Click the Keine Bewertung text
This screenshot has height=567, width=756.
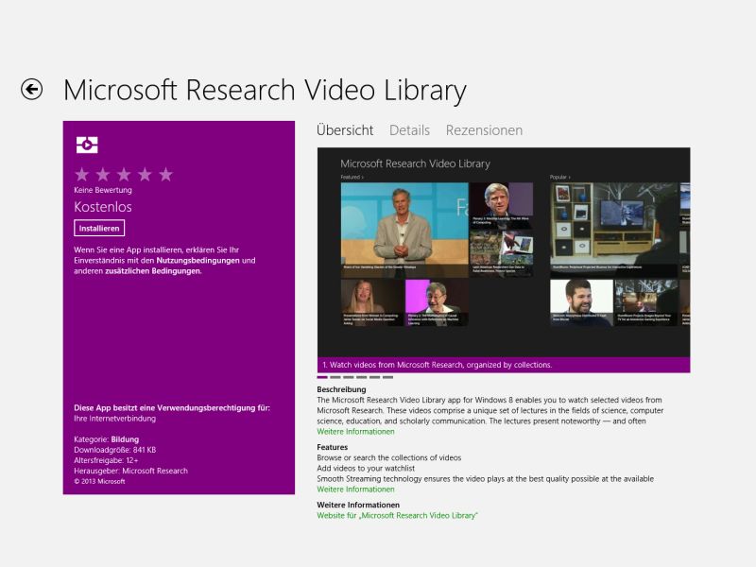tap(103, 190)
